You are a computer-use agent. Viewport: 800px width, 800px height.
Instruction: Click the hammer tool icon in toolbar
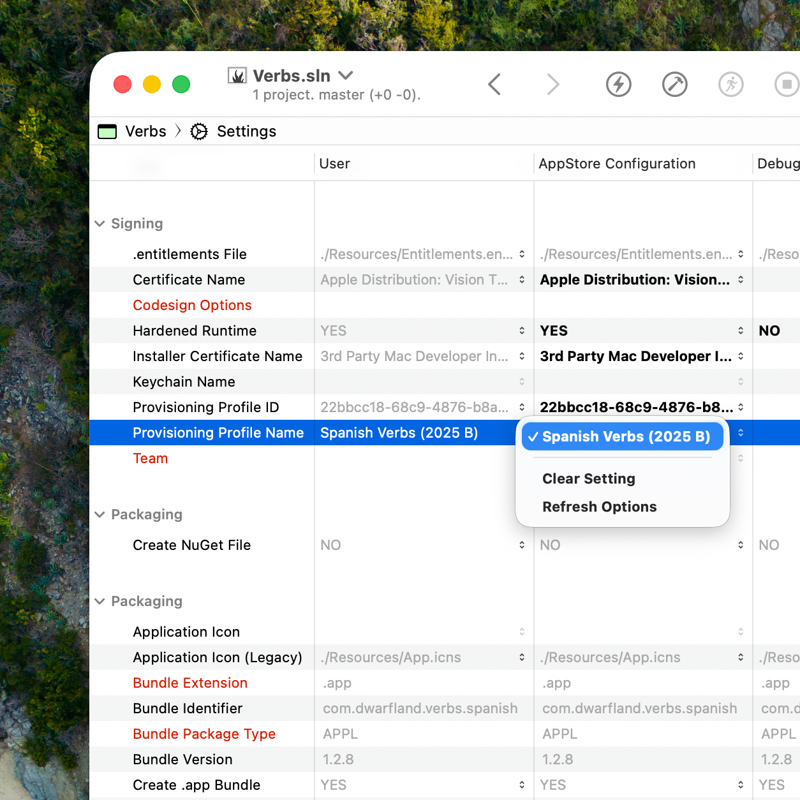674,84
